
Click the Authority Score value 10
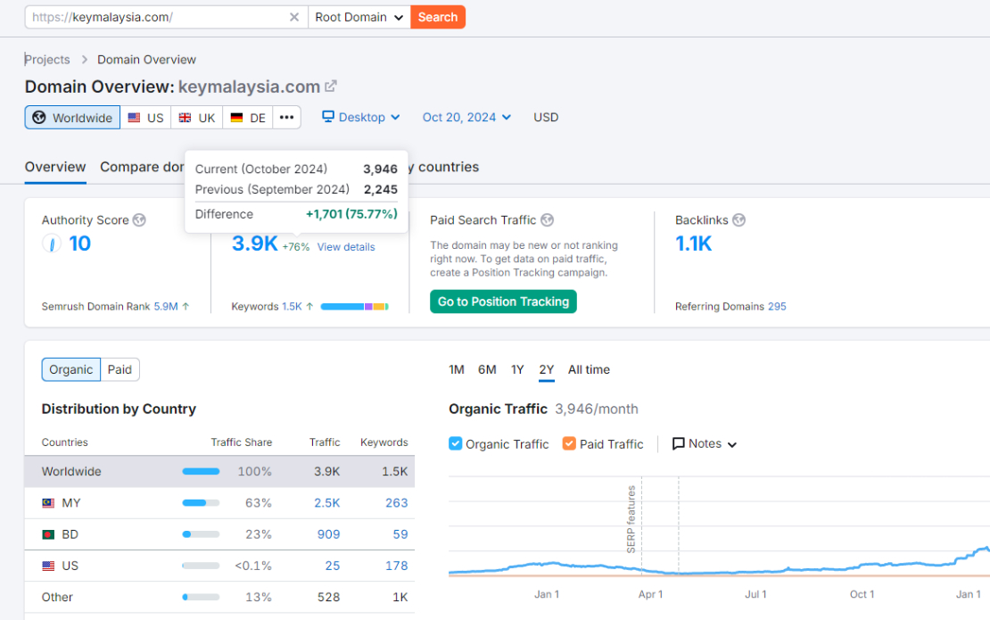coord(79,243)
